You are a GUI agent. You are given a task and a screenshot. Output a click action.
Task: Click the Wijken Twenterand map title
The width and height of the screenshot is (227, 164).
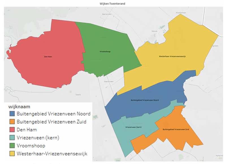tap(112, 4)
